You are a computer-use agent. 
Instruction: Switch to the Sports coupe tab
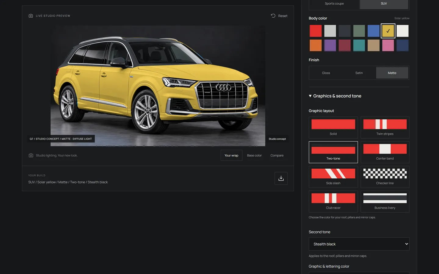point(334,4)
